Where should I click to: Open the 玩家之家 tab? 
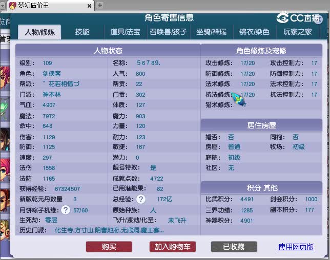tap(298, 32)
